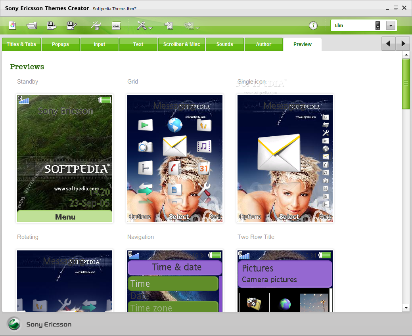This screenshot has height=336, width=412.
Task: Close the Themes Creator window
Action: coord(404,8)
